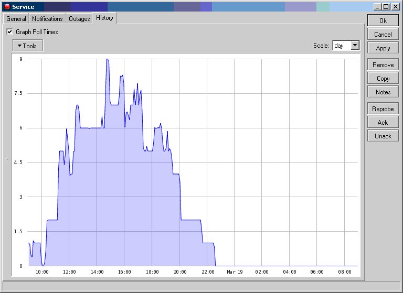Screen dimensions: 403x293
Task: Apply the service changes
Action: pos(383,48)
